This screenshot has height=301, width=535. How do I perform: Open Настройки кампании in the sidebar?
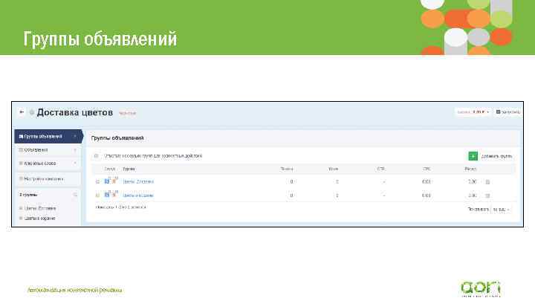click(x=48, y=179)
